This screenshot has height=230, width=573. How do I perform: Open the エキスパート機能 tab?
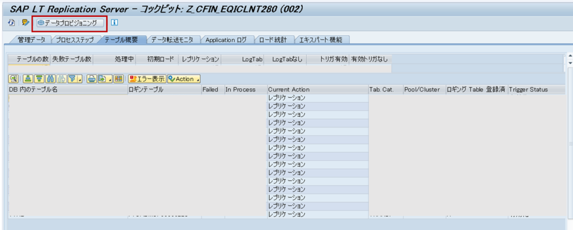click(x=321, y=40)
